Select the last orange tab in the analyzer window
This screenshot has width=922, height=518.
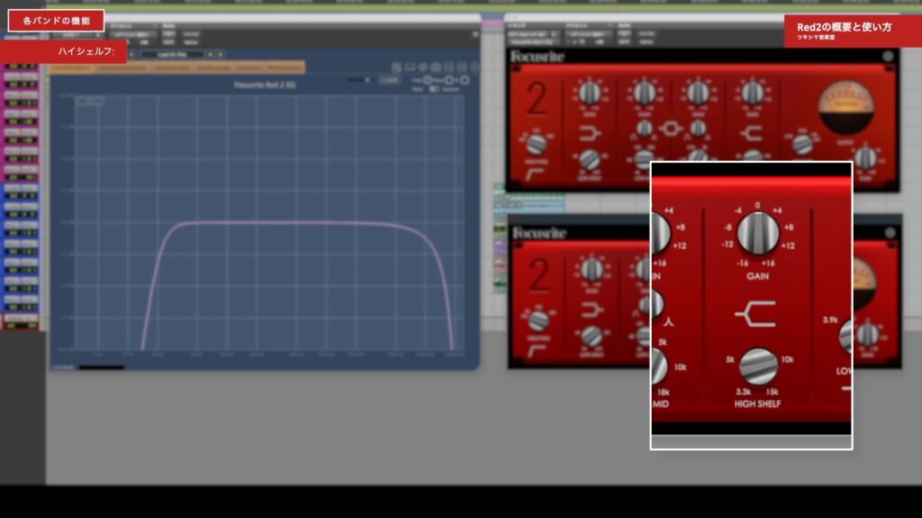coord(285,68)
